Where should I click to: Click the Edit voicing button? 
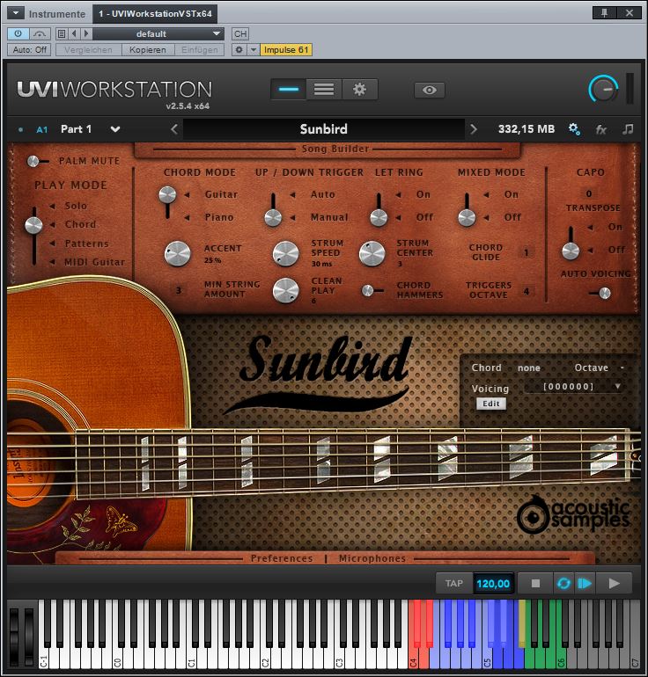point(491,404)
